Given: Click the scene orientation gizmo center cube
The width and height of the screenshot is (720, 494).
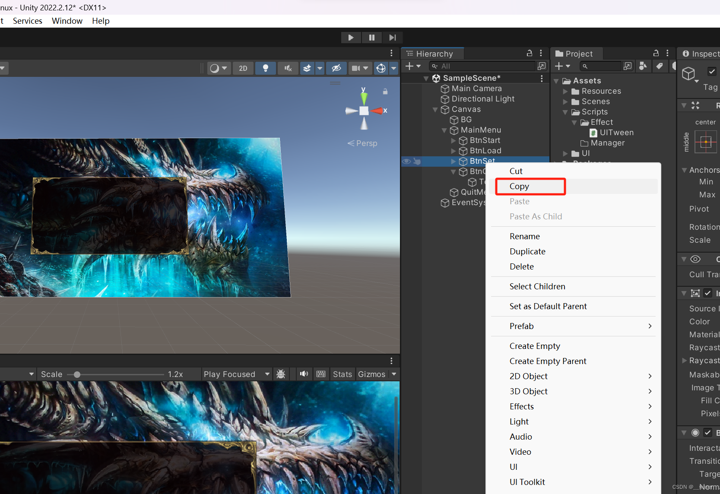Looking at the screenshot, I should 364,111.
